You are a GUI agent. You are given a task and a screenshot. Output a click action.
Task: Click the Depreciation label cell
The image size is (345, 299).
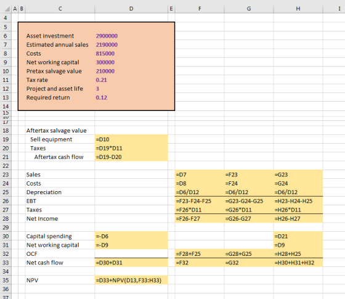pyautogui.click(x=60, y=192)
